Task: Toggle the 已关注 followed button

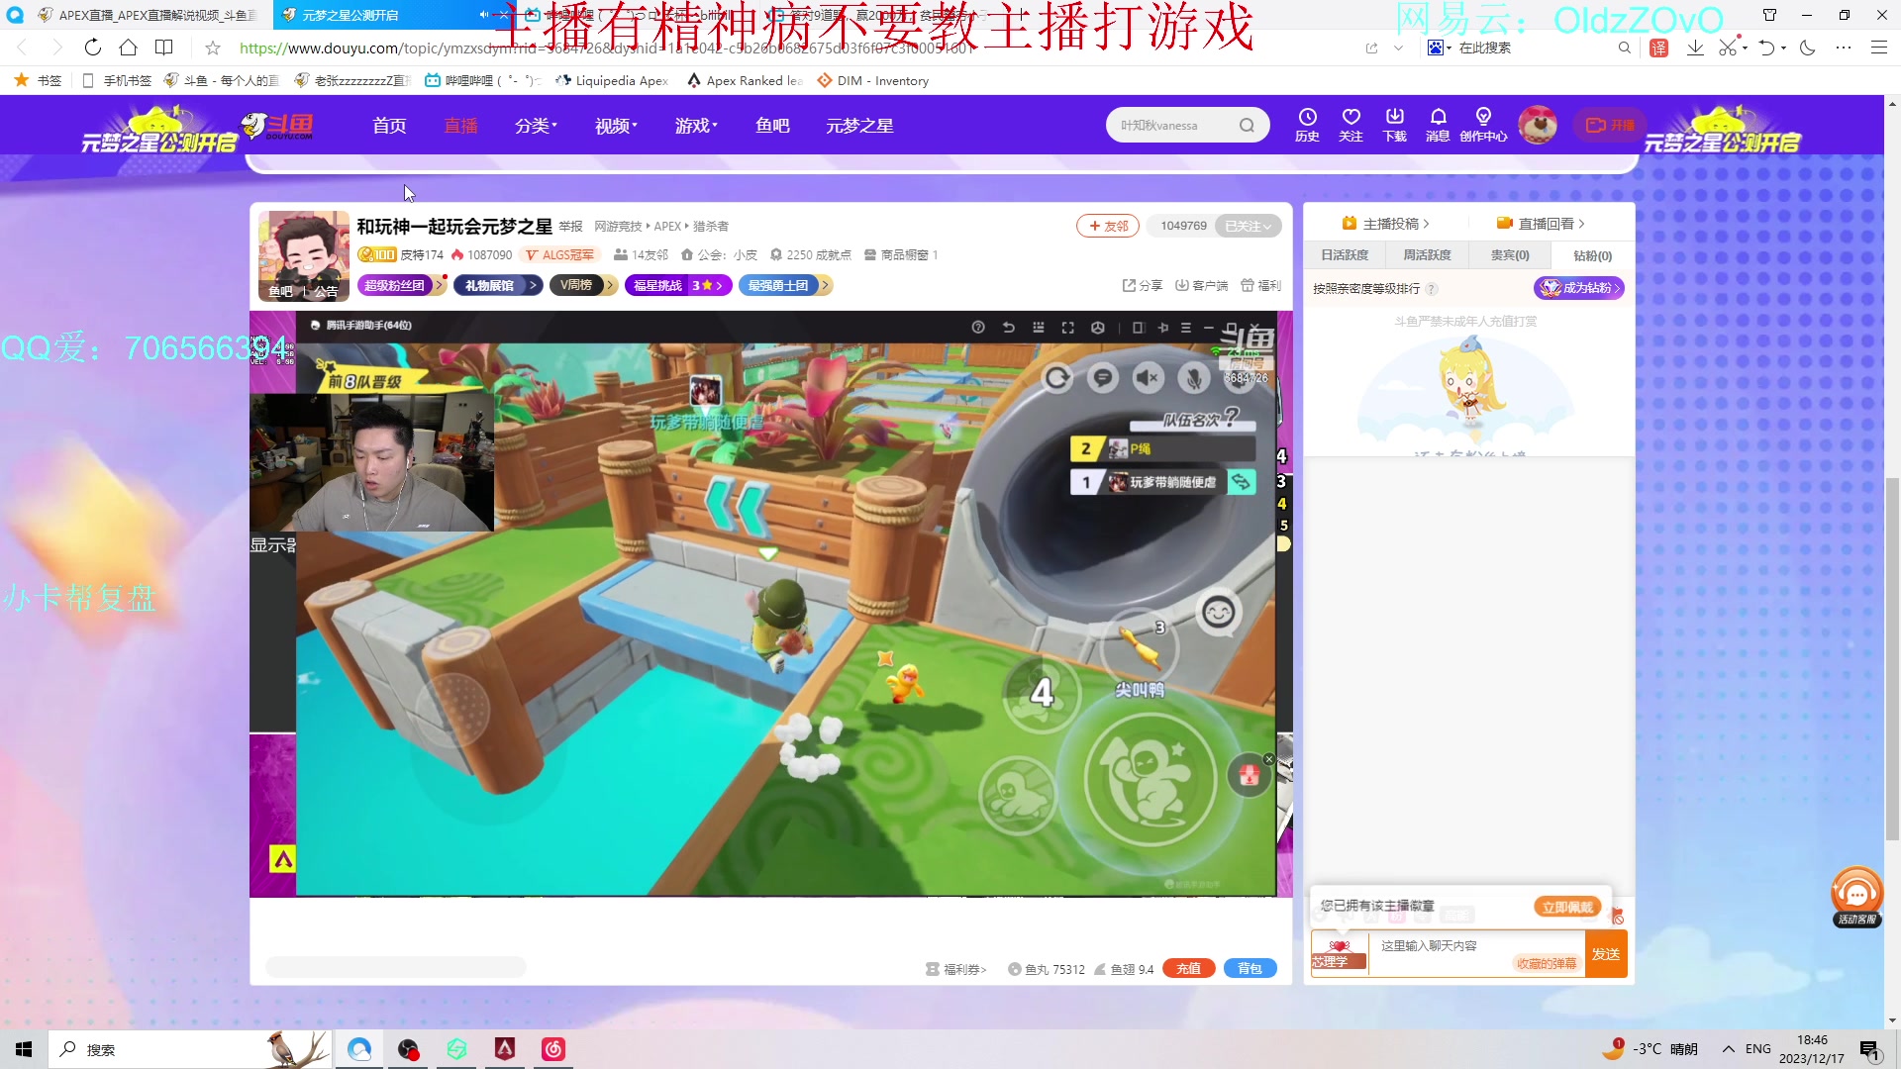Action: tap(1248, 226)
